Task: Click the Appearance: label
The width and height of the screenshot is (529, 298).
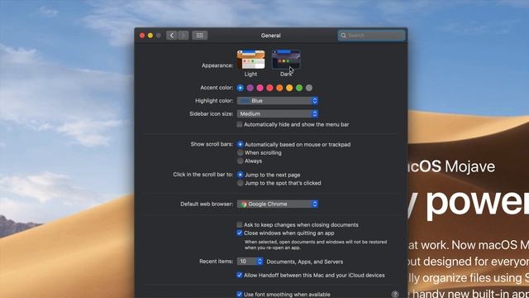Action: pyautogui.click(x=217, y=65)
